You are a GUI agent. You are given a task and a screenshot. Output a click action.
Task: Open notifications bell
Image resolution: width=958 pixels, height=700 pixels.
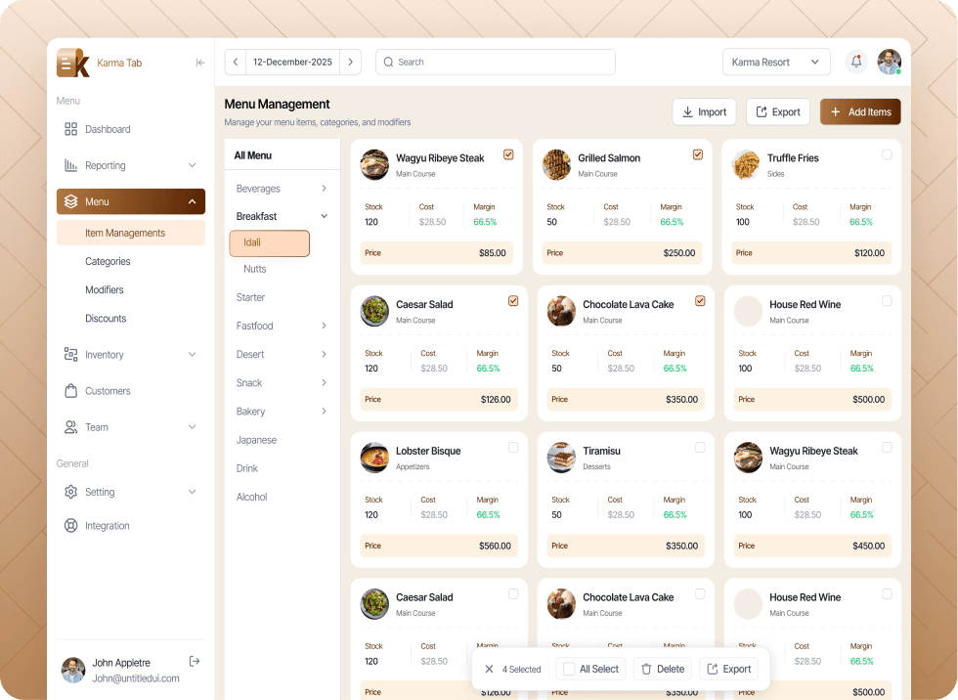pyautogui.click(x=856, y=62)
